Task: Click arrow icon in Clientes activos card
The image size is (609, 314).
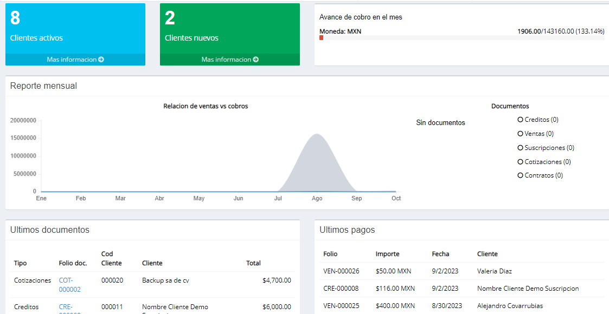Action: point(101,60)
